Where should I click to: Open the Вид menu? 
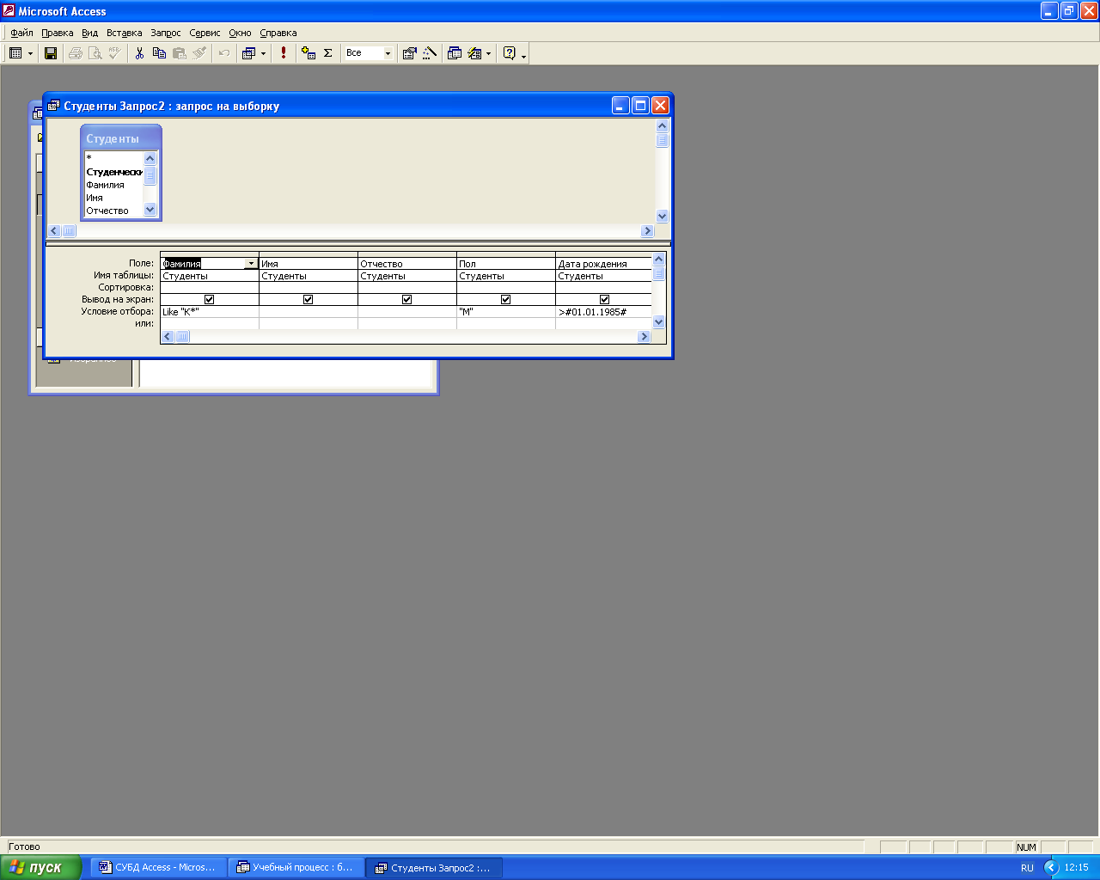coord(90,33)
